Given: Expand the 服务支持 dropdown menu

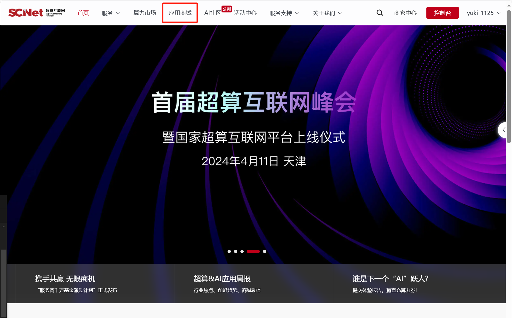Looking at the screenshot, I should [x=284, y=13].
